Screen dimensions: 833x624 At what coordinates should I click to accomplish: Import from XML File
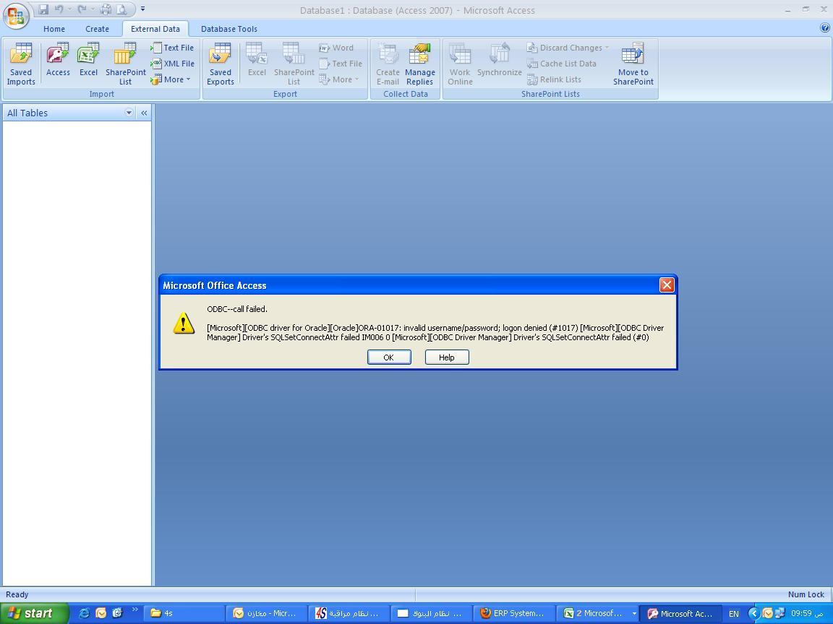[172, 64]
